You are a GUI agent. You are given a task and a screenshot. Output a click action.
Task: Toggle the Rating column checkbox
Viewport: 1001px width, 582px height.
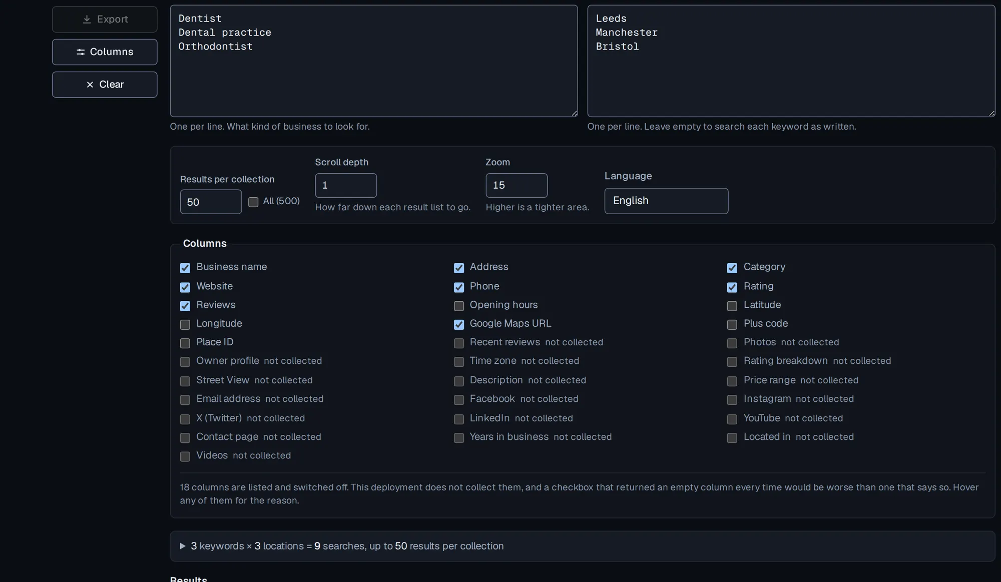pos(732,287)
